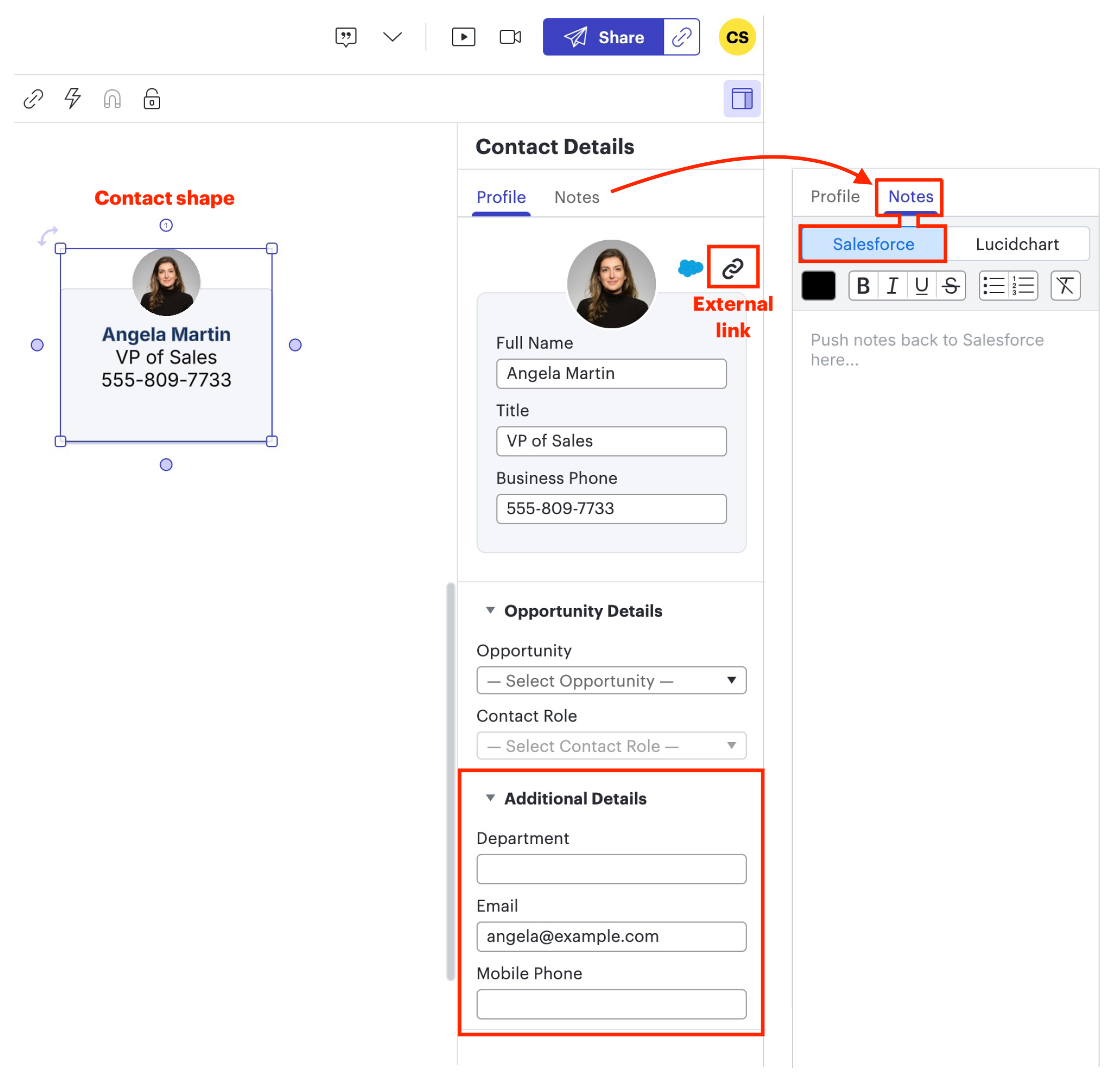
Task: Click Angela Martin's profile photo in panel
Action: coord(612,283)
